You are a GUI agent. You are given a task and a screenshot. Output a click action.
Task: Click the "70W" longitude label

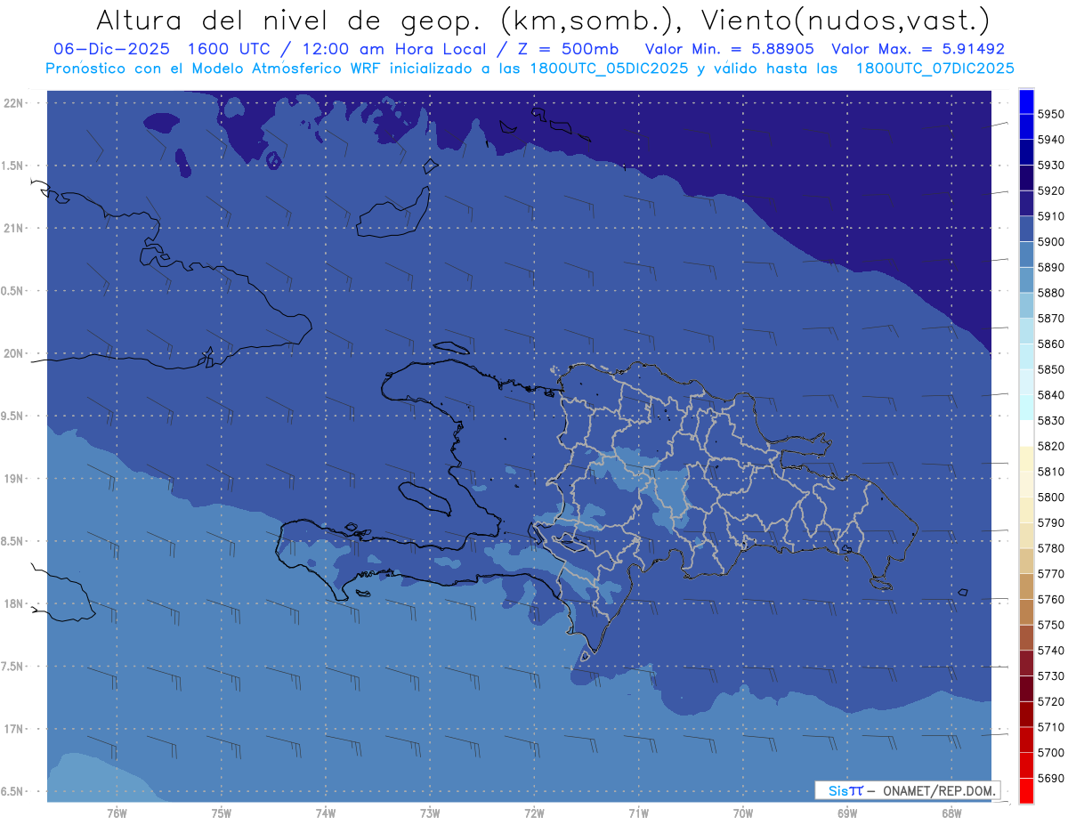(743, 813)
